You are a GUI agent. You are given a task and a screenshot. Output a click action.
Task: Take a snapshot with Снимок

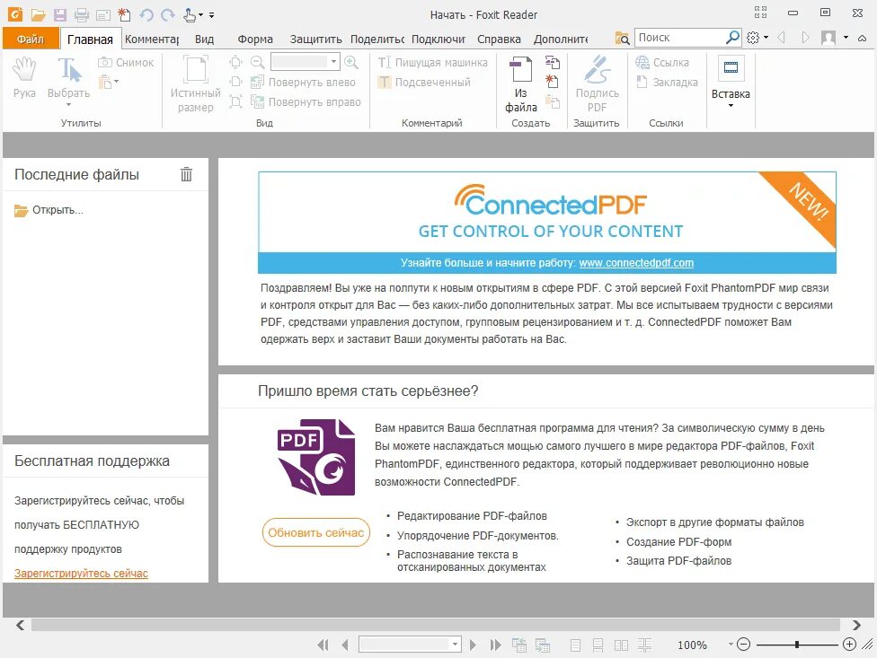pos(126,63)
